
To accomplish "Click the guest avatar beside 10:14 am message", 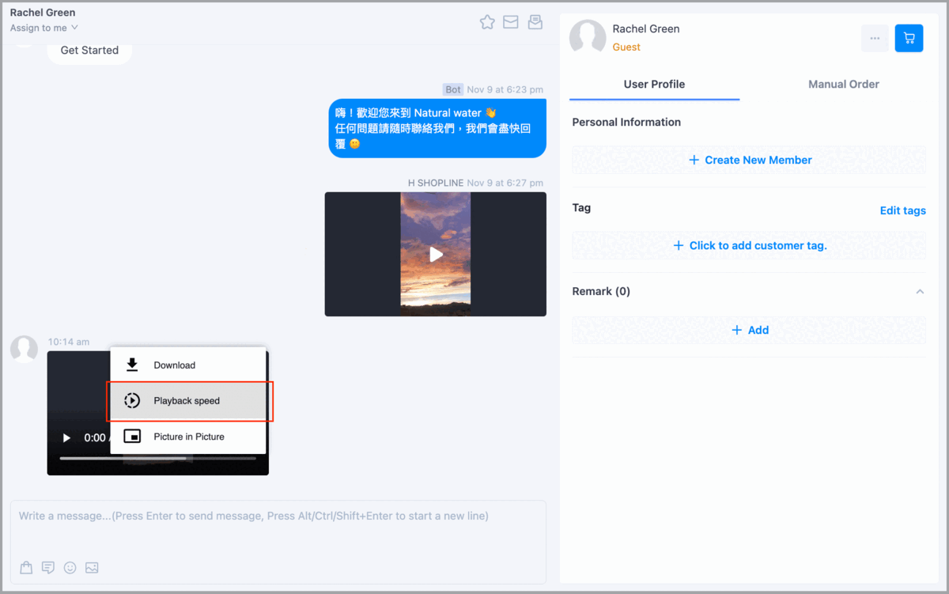I will point(24,349).
